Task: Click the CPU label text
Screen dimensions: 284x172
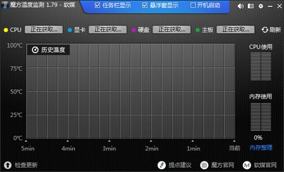Action: tap(16, 30)
